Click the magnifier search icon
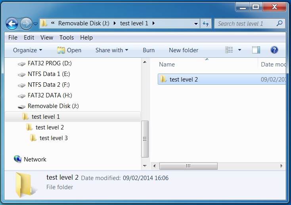 (x=280, y=23)
